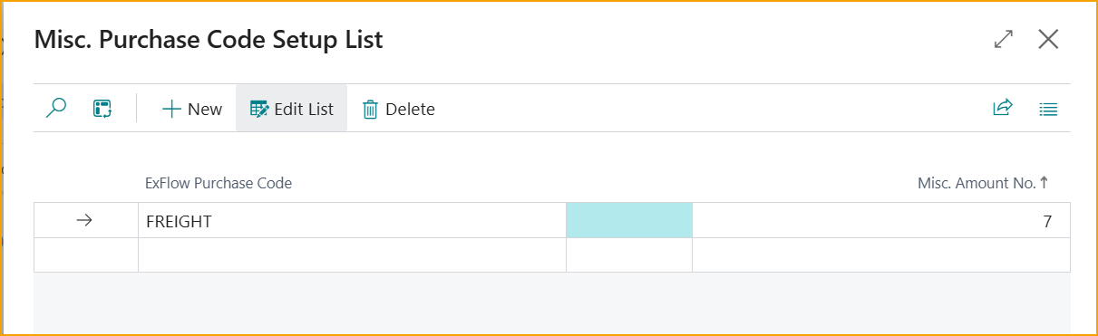Click the empty Misc. Amount No. cell in new row
The width and height of the screenshot is (1098, 336).
881,254
